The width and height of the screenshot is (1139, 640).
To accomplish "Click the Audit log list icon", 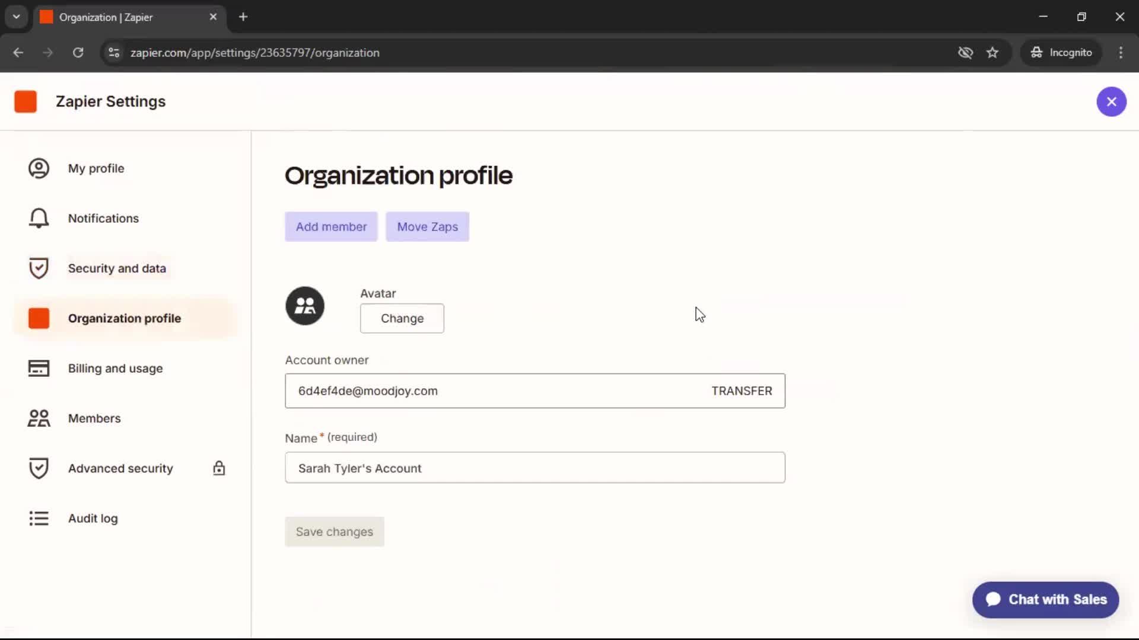I will click(39, 519).
